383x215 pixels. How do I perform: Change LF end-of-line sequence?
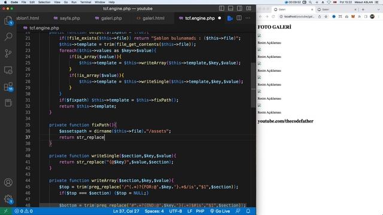point(190,211)
